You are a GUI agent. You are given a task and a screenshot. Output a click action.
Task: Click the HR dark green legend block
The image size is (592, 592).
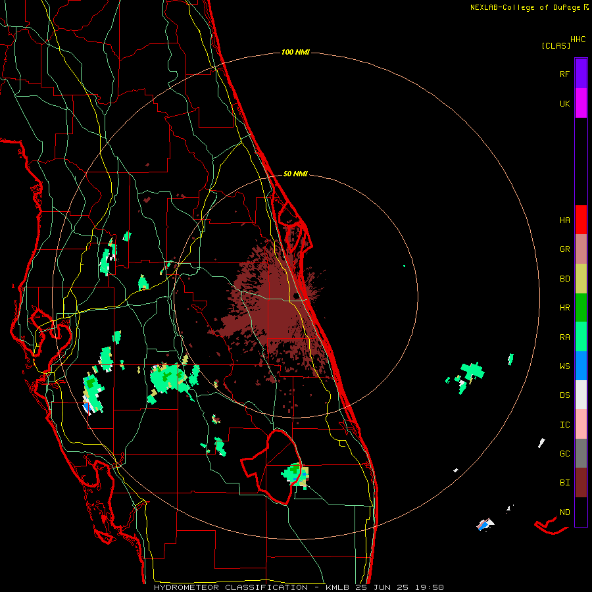[x=581, y=307]
